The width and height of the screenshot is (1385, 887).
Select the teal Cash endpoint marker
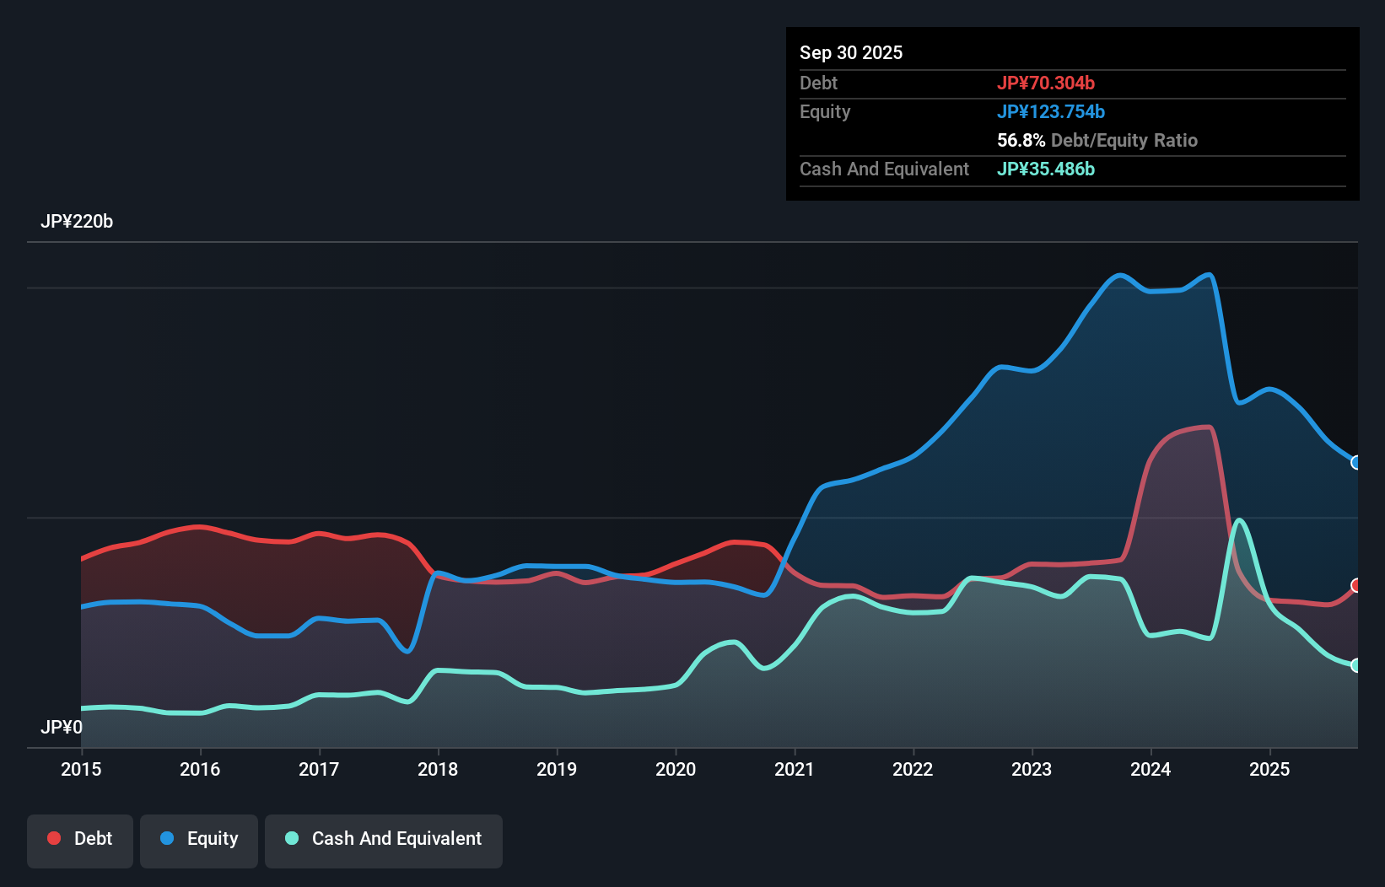[x=1356, y=665]
